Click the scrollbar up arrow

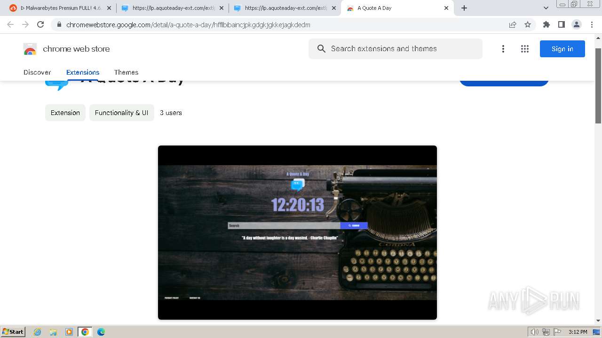[598, 38]
